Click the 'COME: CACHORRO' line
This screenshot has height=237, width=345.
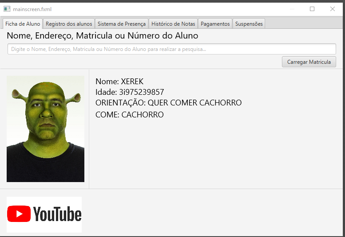pyautogui.click(x=130, y=115)
